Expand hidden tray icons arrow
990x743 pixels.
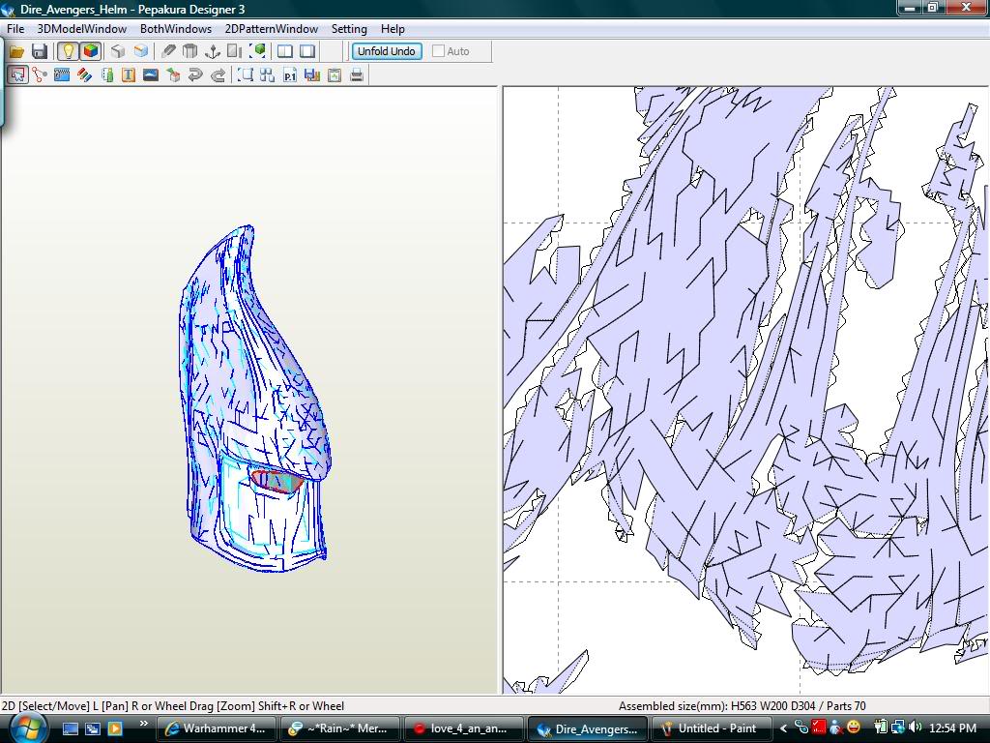pos(783,728)
